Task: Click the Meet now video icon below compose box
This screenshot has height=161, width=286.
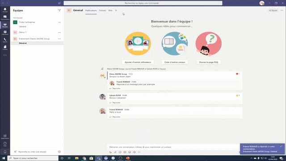Action: point(135,152)
